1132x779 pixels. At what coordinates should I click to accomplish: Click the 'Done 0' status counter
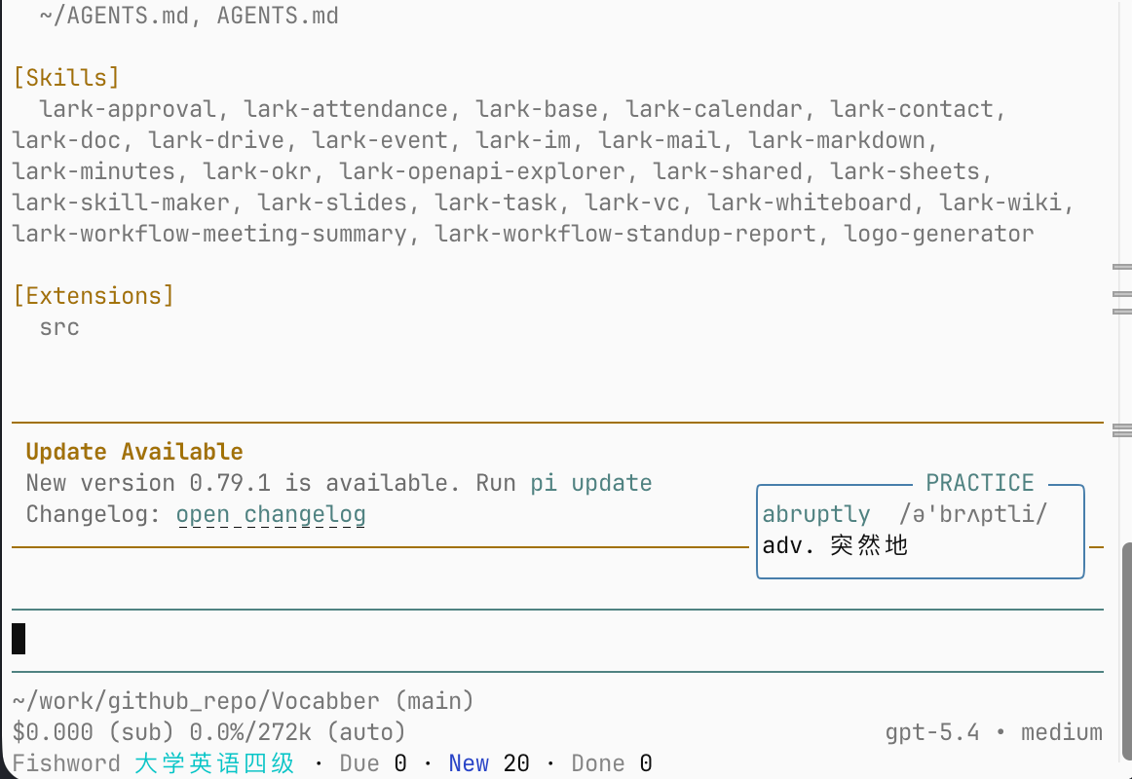612,763
